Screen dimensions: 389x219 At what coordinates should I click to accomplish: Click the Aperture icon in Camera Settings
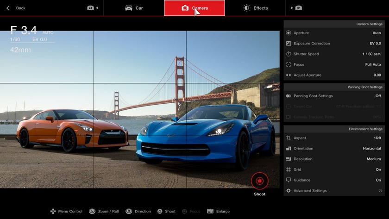[289, 33]
